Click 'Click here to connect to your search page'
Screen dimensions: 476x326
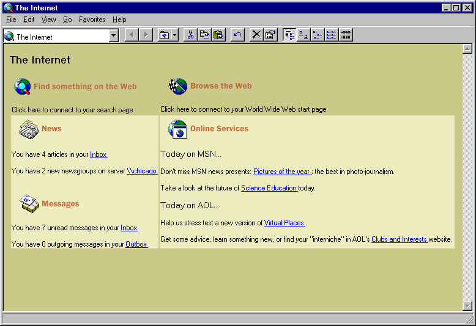[x=72, y=110]
